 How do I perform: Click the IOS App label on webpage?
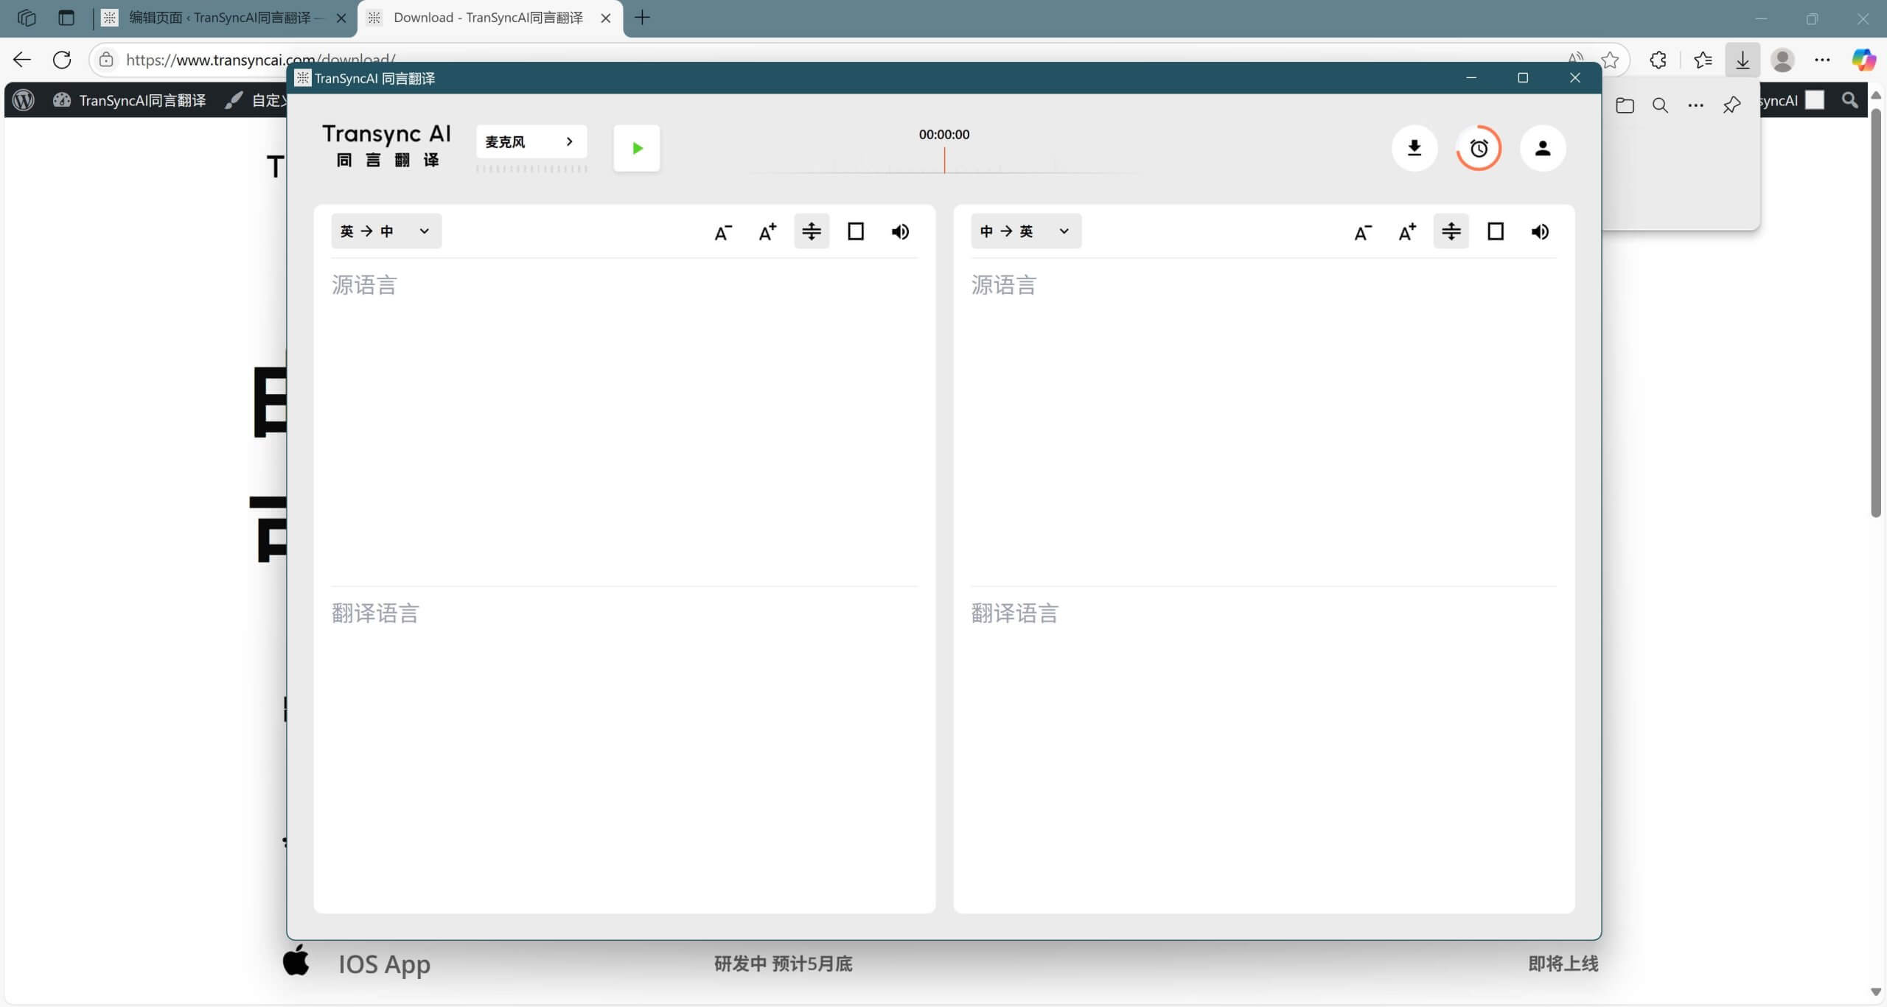(x=384, y=964)
